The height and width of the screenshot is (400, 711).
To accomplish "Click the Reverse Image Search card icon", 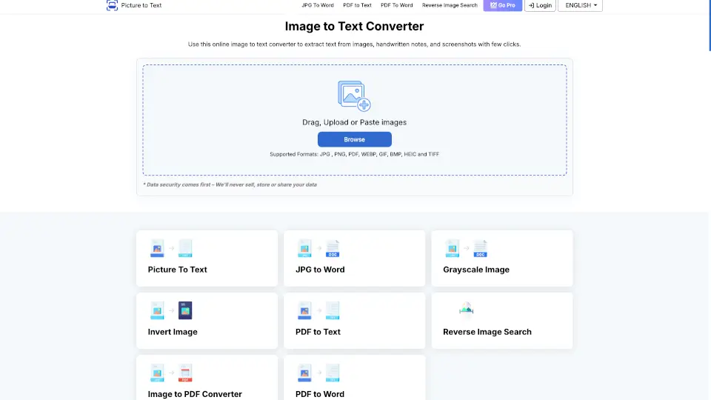I will tap(466, 310).
